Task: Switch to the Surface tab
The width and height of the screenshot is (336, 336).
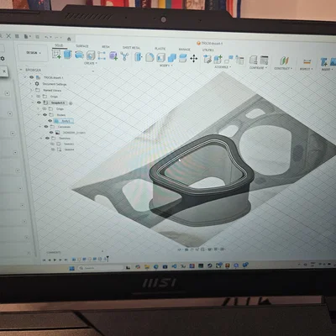Action: click(82, 46)
